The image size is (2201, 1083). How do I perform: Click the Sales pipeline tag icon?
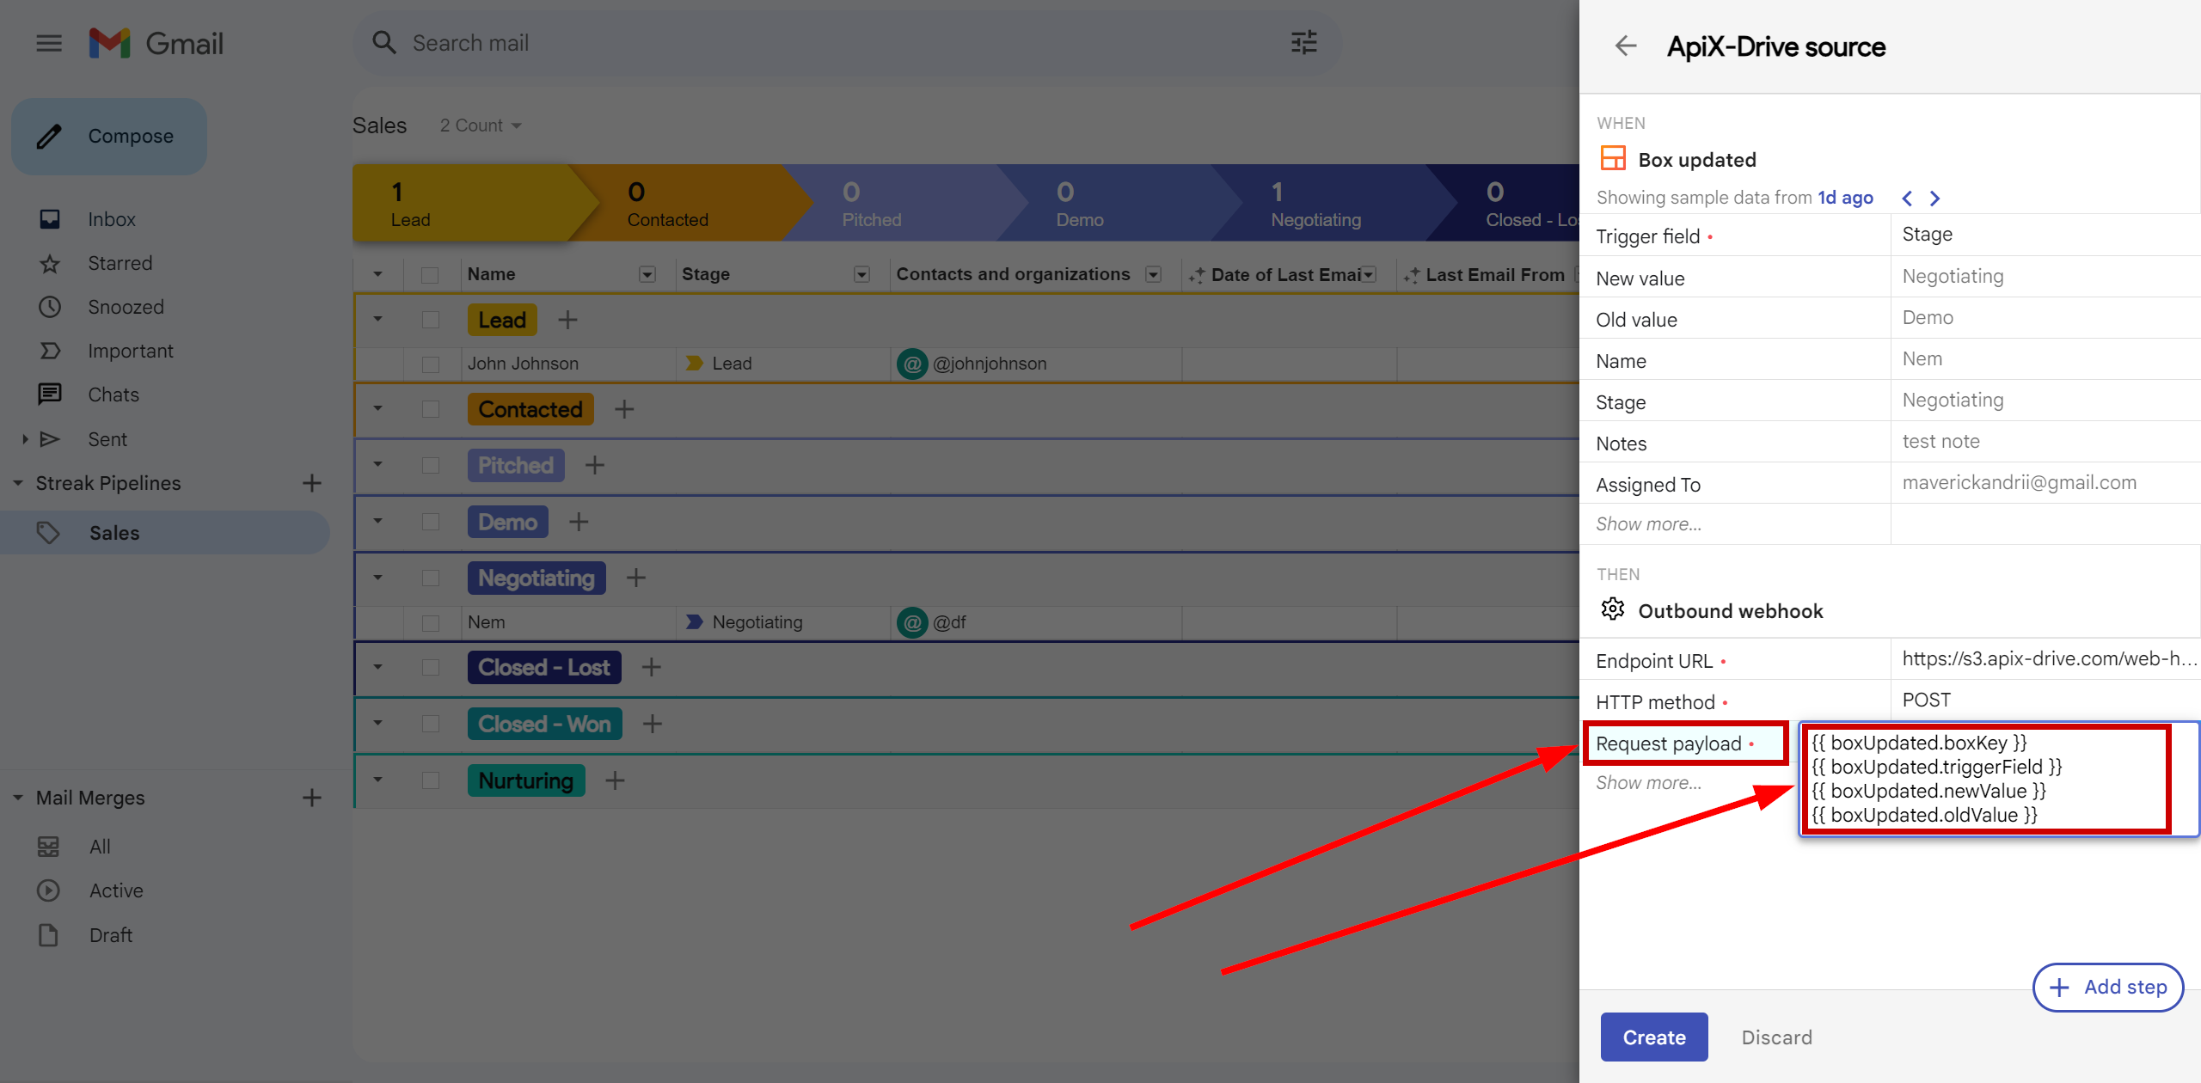(48, 533)
